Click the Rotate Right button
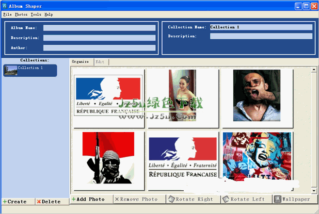Image resolution: width=319 pixels, height=214 pixels. pyautogui.click(x=193, y=199)
